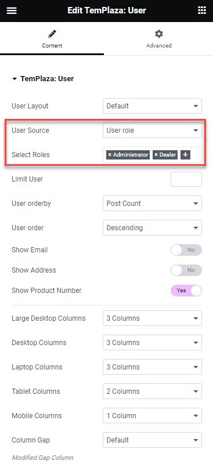The height and width of the screenshot is (475, 213).
Task: Open the User Source dropdown
Action: coord(152,130)
